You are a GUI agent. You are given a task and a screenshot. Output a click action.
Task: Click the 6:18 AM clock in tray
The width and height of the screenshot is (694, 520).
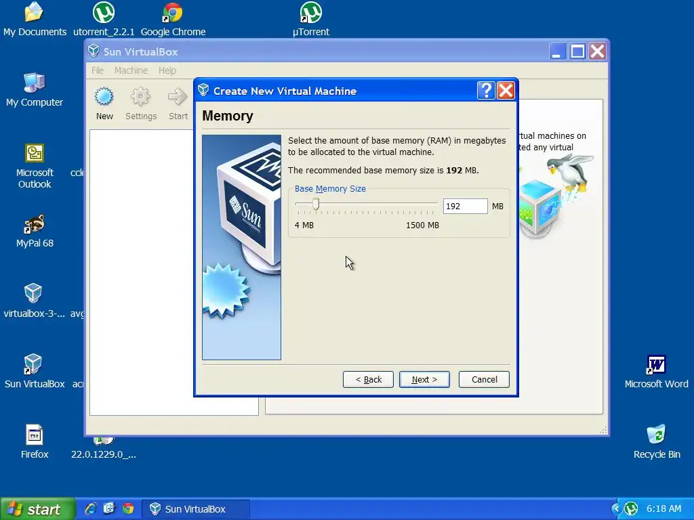664,508
